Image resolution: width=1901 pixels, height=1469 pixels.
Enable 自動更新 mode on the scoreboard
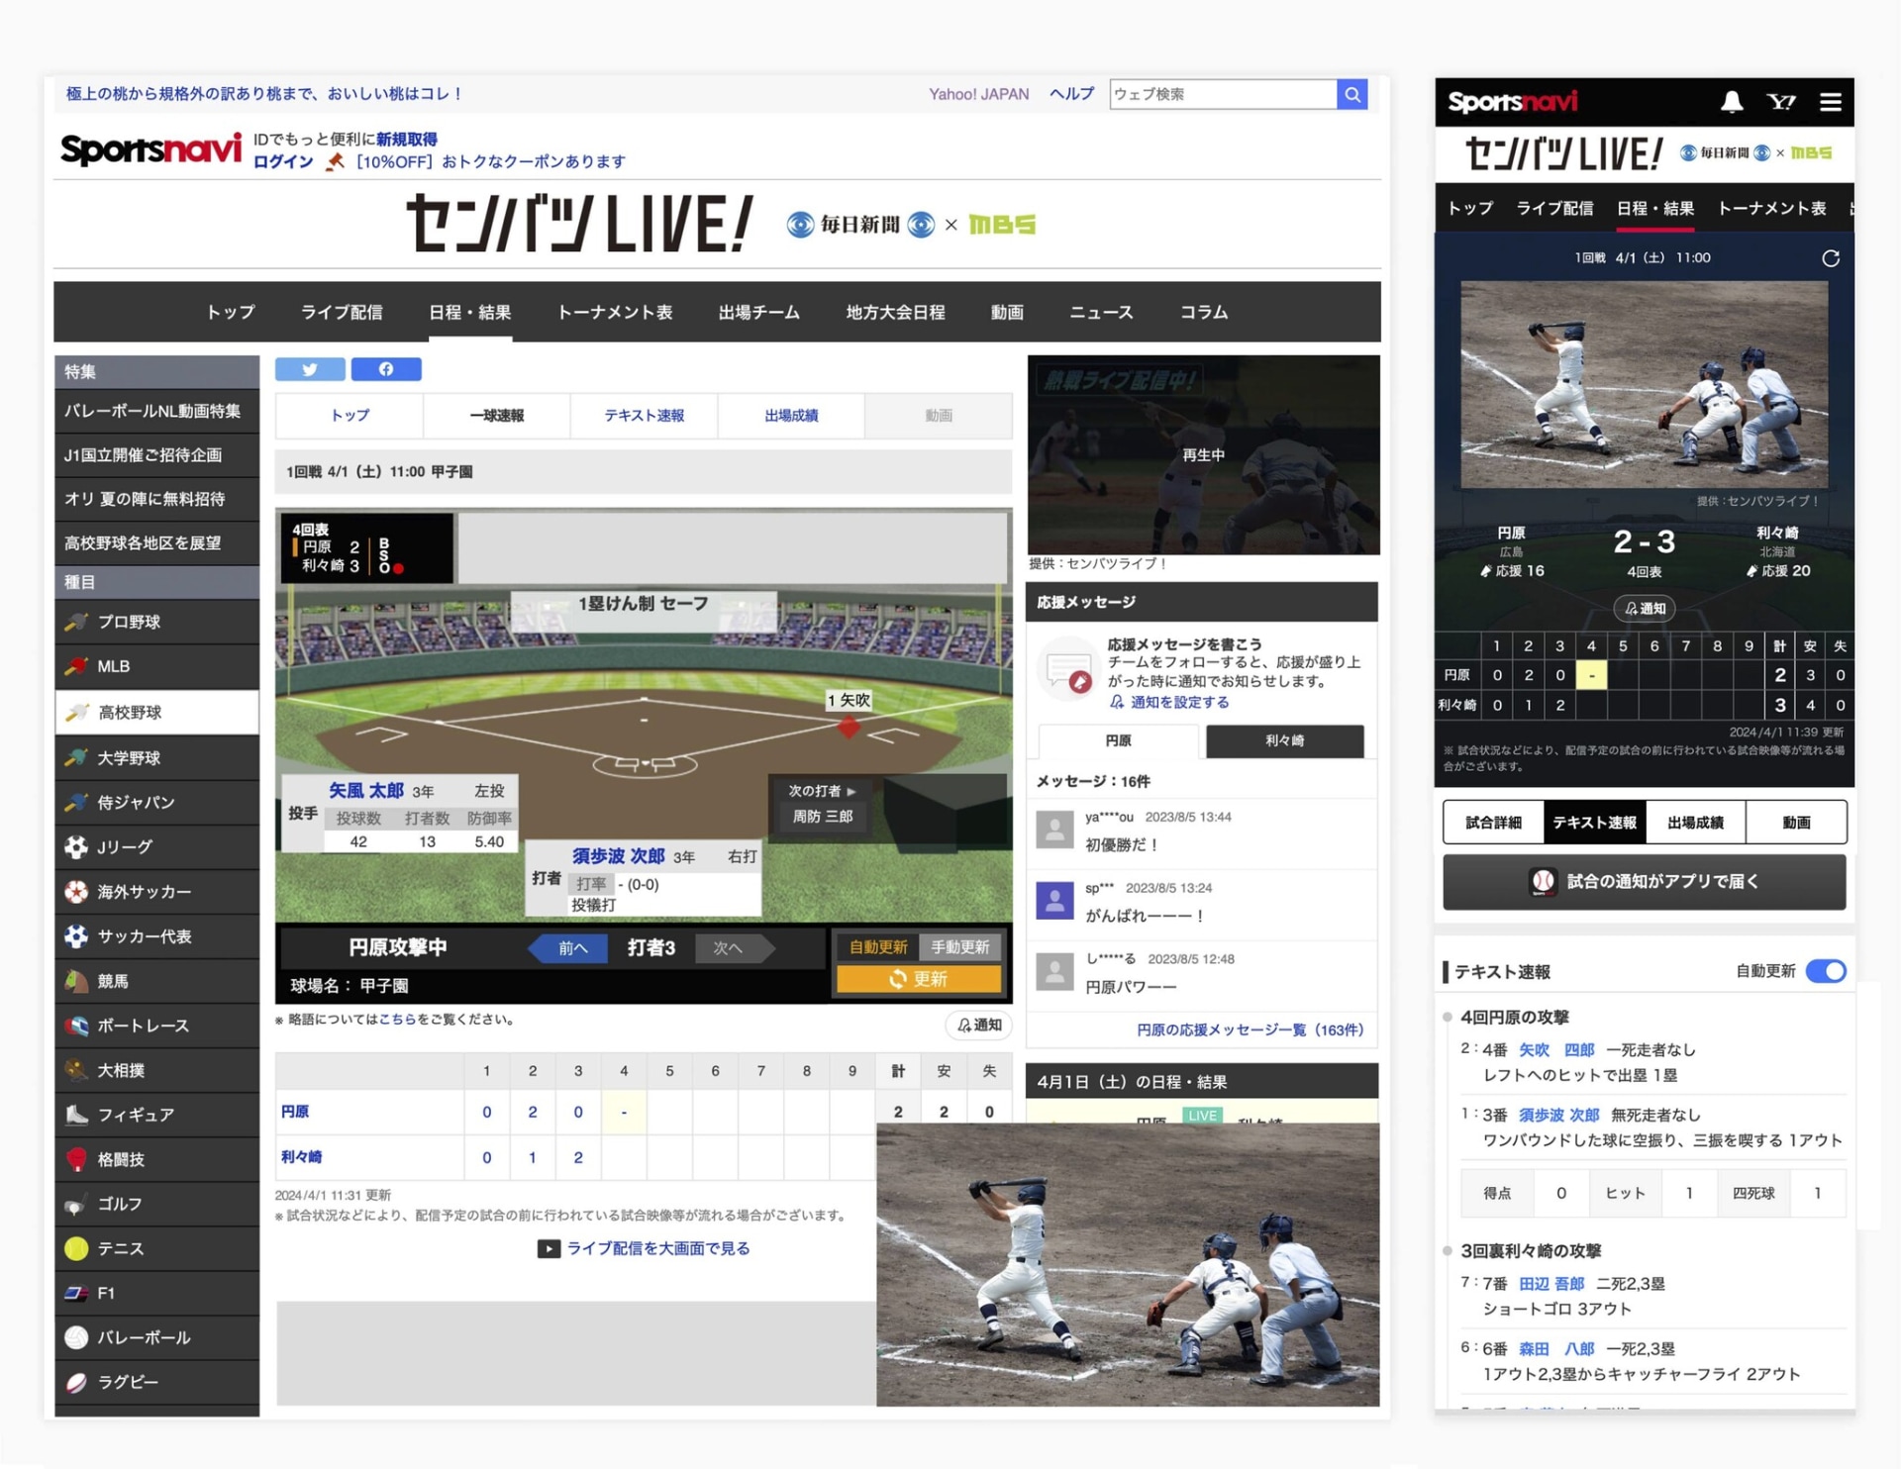pyautogui.click(x=877, y=947)
